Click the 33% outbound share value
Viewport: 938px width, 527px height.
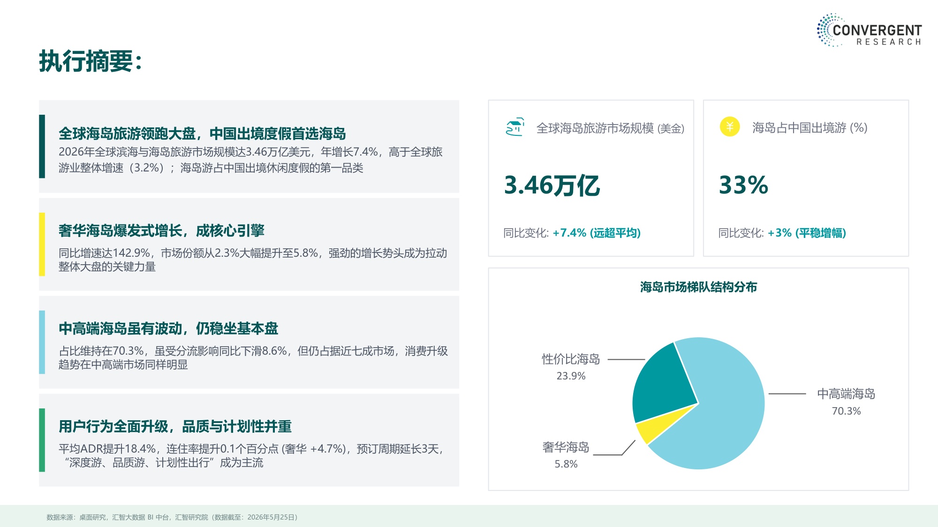click(744, 185)
